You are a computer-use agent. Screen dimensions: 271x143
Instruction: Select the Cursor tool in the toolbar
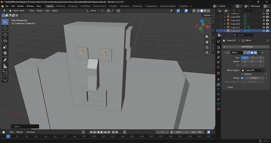coord(5,28)
